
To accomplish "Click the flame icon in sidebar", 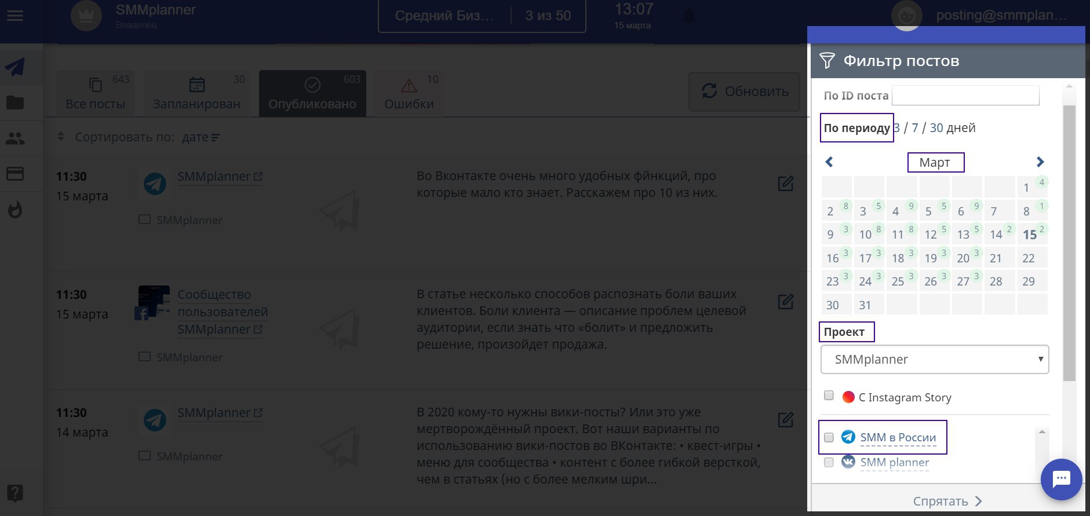I will pyautogui.click(x=15, y=209).
